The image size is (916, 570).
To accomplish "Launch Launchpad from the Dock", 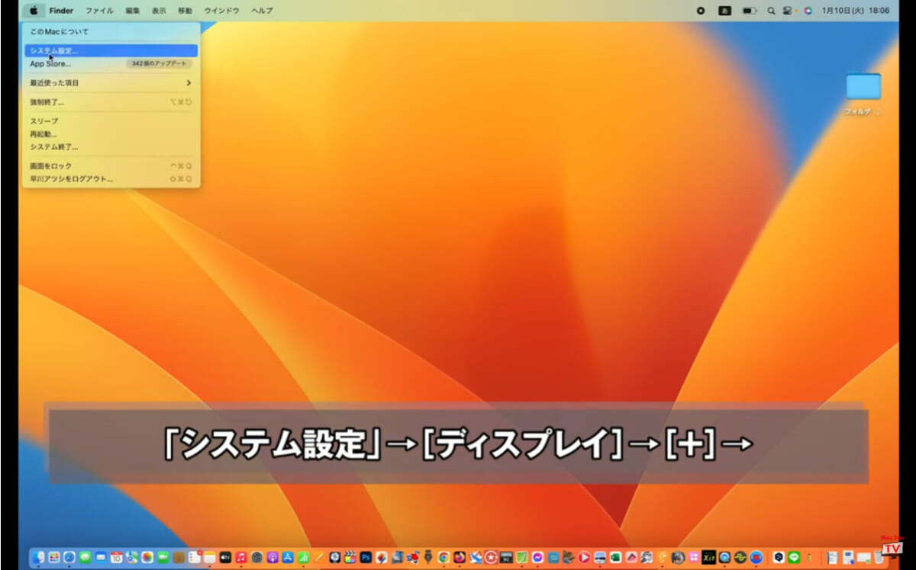I will (54, 557).
